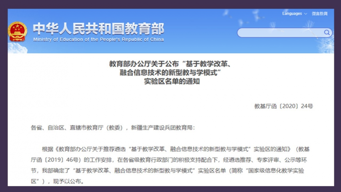Screen dimensions: 341x192
Task: Click the chevron arrow beside Languages
Action: (x=305, y=14)
